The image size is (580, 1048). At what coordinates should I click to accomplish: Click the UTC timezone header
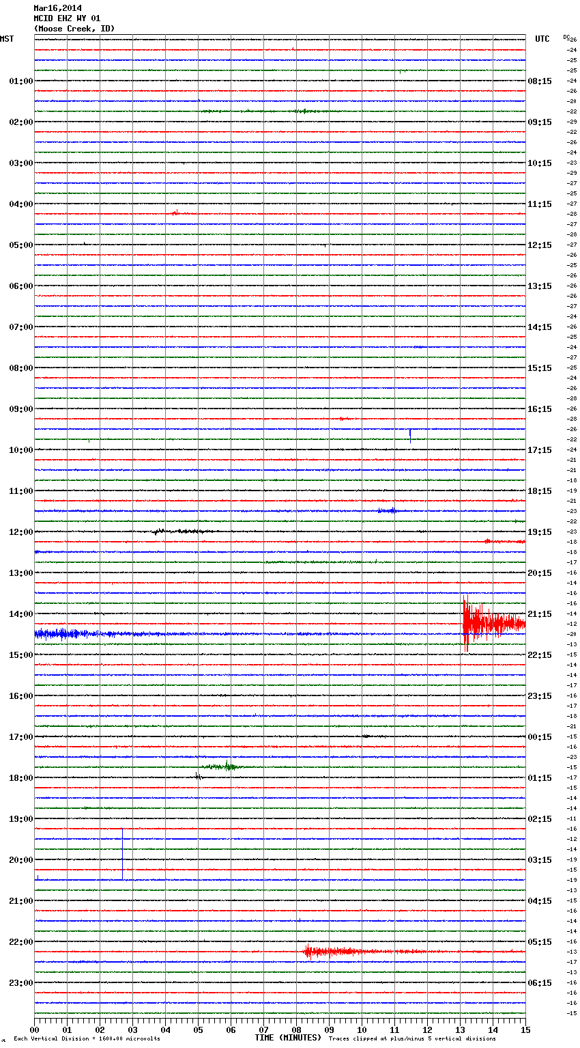click(x=542, y=39)
